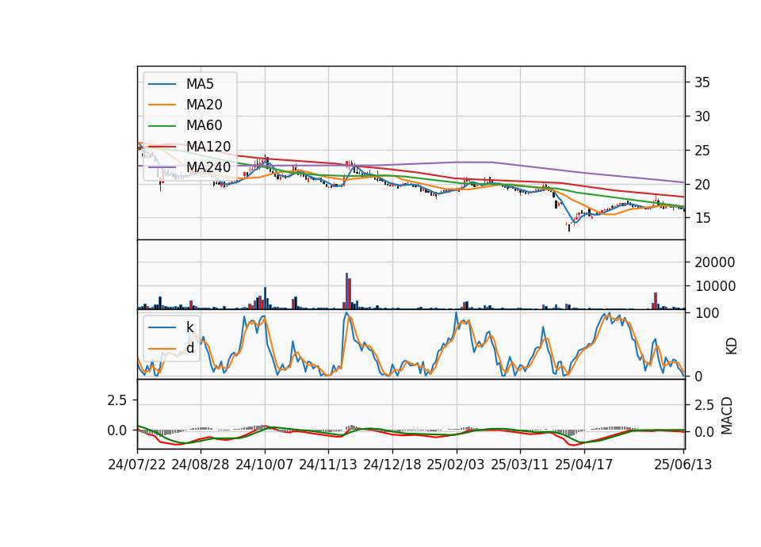Click the date label 25/03/11
The image size is (761, 547).
(520, 465)
